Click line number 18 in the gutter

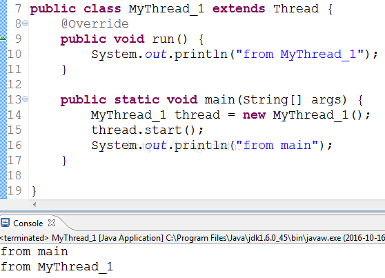(14, 176)
